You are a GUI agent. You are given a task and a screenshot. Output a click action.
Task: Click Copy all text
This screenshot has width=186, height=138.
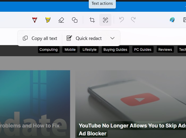pyautogui.click(x=40, y=38)
